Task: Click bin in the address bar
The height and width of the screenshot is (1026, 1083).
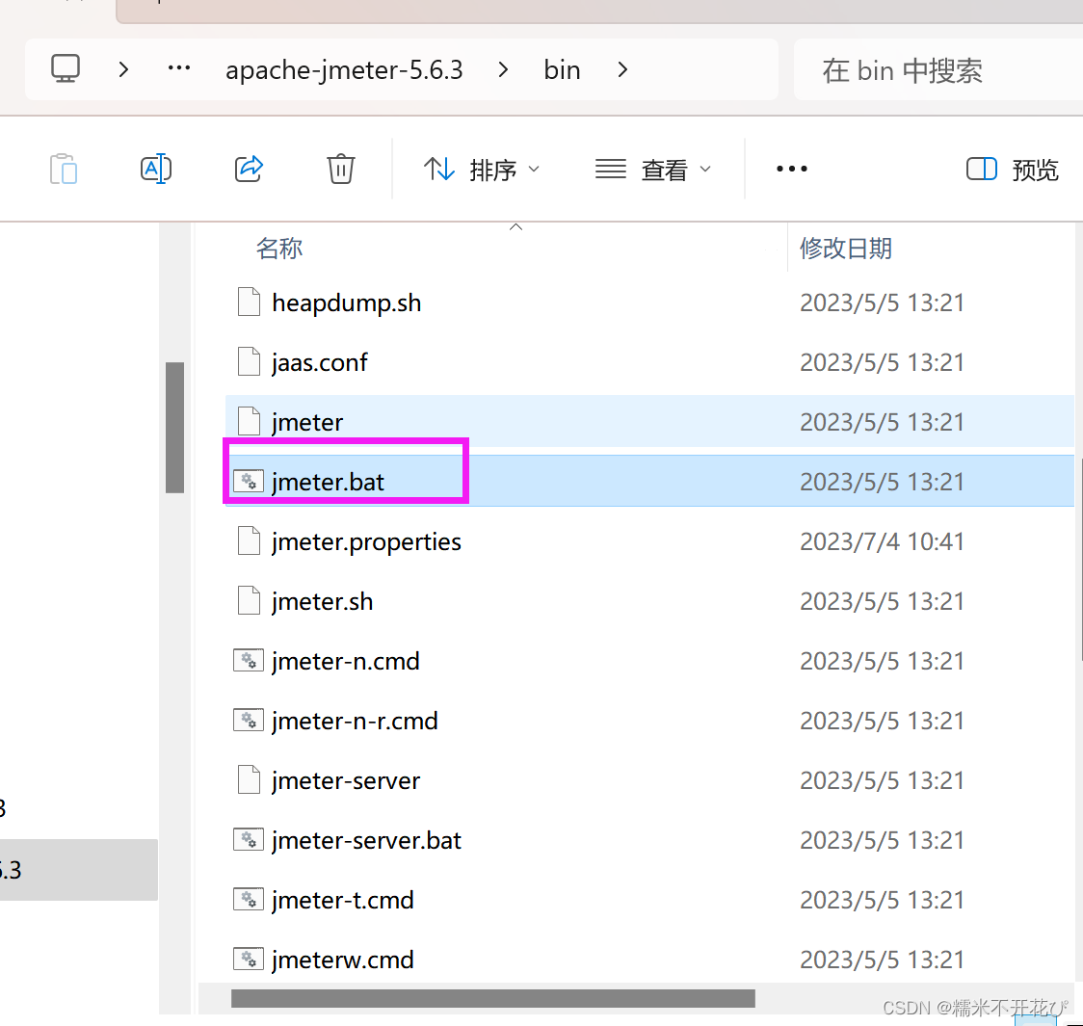Action: coord(562,68)
